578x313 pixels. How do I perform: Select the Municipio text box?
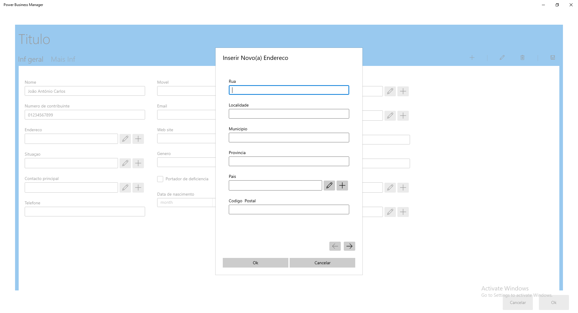[289, 138]
